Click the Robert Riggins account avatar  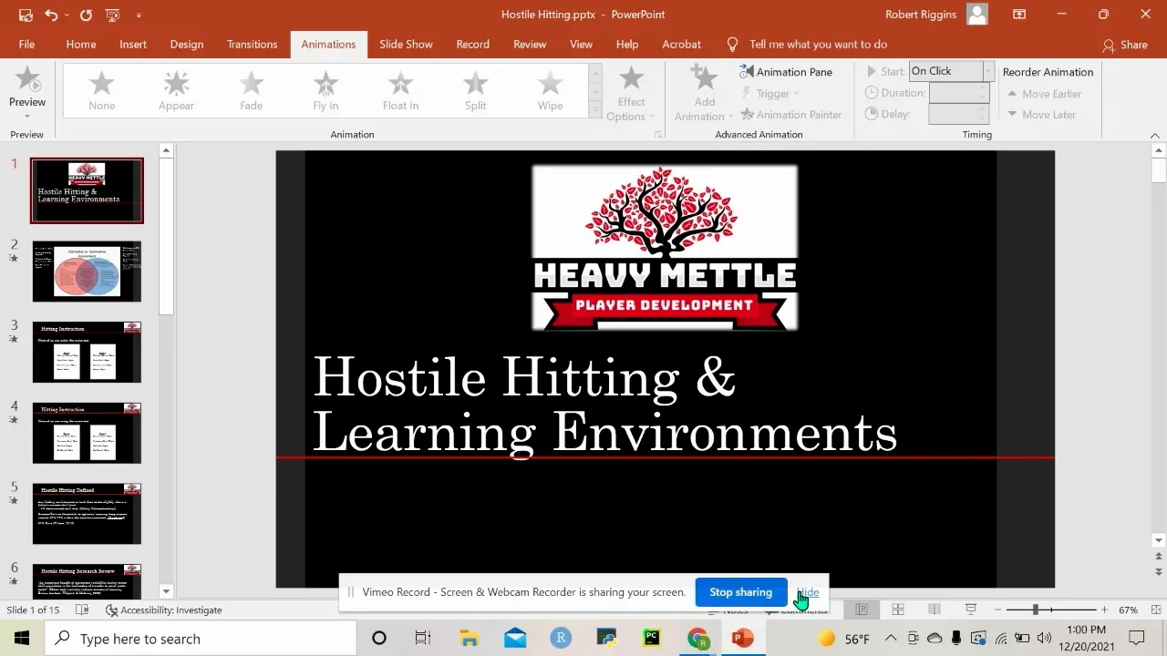977,15
